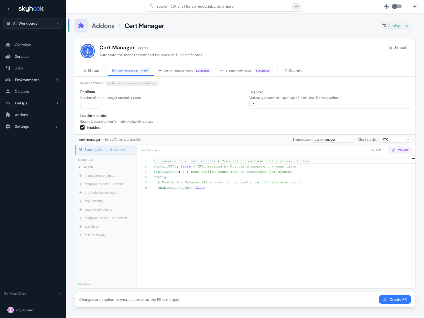Select the Addons sidebar icon
The width and height of the screenshot is (424, 318).
coord(8,114)
